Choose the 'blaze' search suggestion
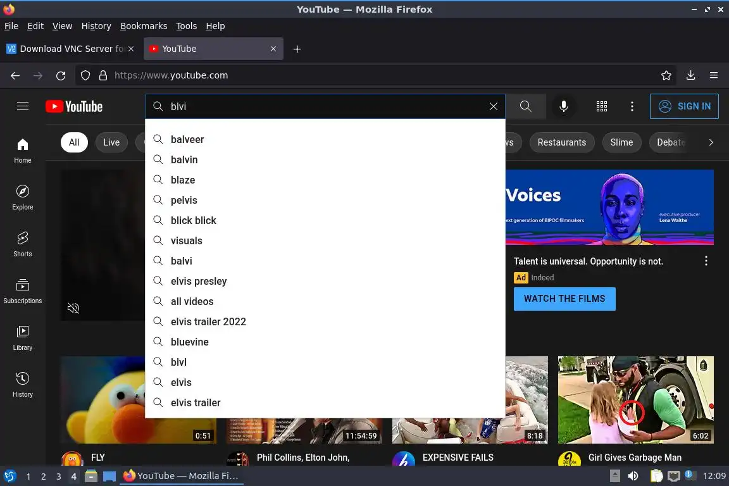729x486 pixels. (325, 180)
